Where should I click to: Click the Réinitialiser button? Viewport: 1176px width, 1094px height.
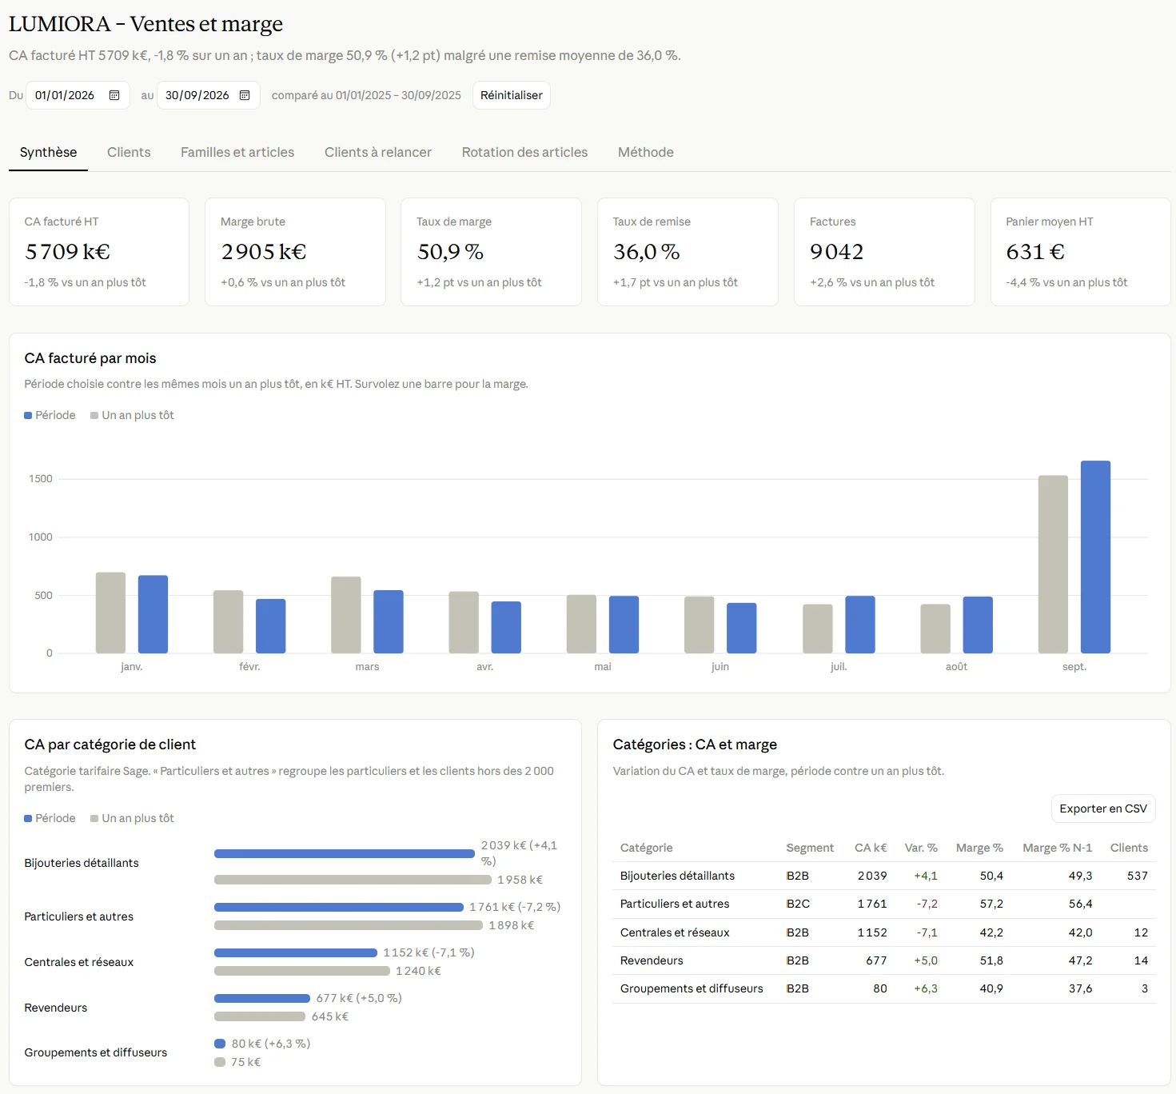[x=512, y=95]
